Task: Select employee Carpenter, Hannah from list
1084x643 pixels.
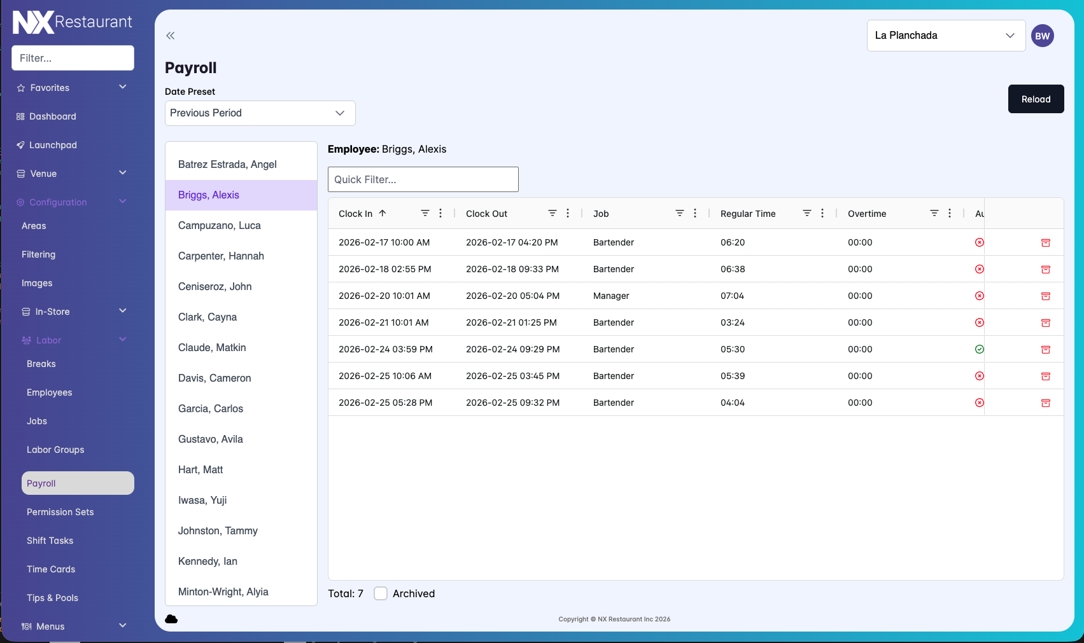Action: point(221,256)
